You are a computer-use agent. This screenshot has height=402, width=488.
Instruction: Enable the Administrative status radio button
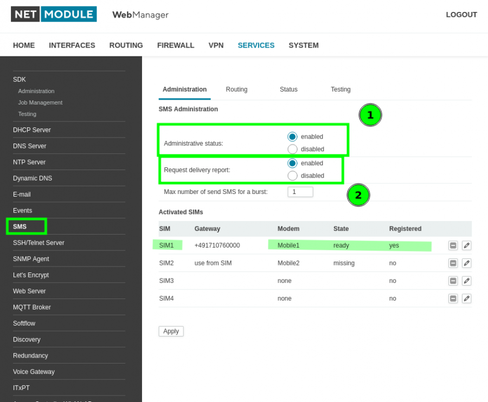(293, 137)
